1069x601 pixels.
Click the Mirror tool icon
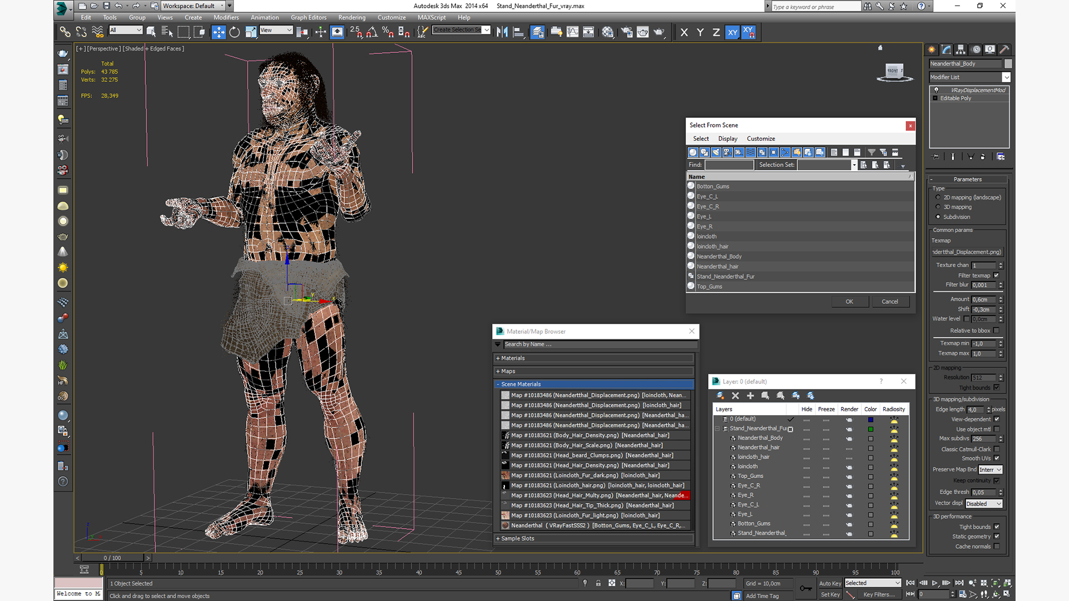[x=502, y=32]
